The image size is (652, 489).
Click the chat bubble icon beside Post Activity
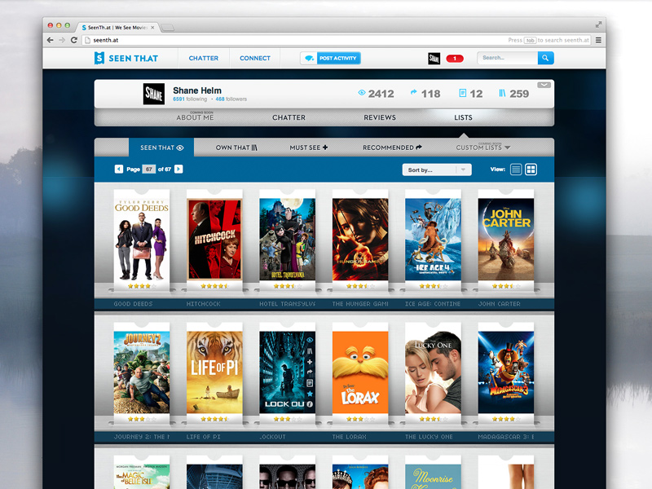click(309, 58)
